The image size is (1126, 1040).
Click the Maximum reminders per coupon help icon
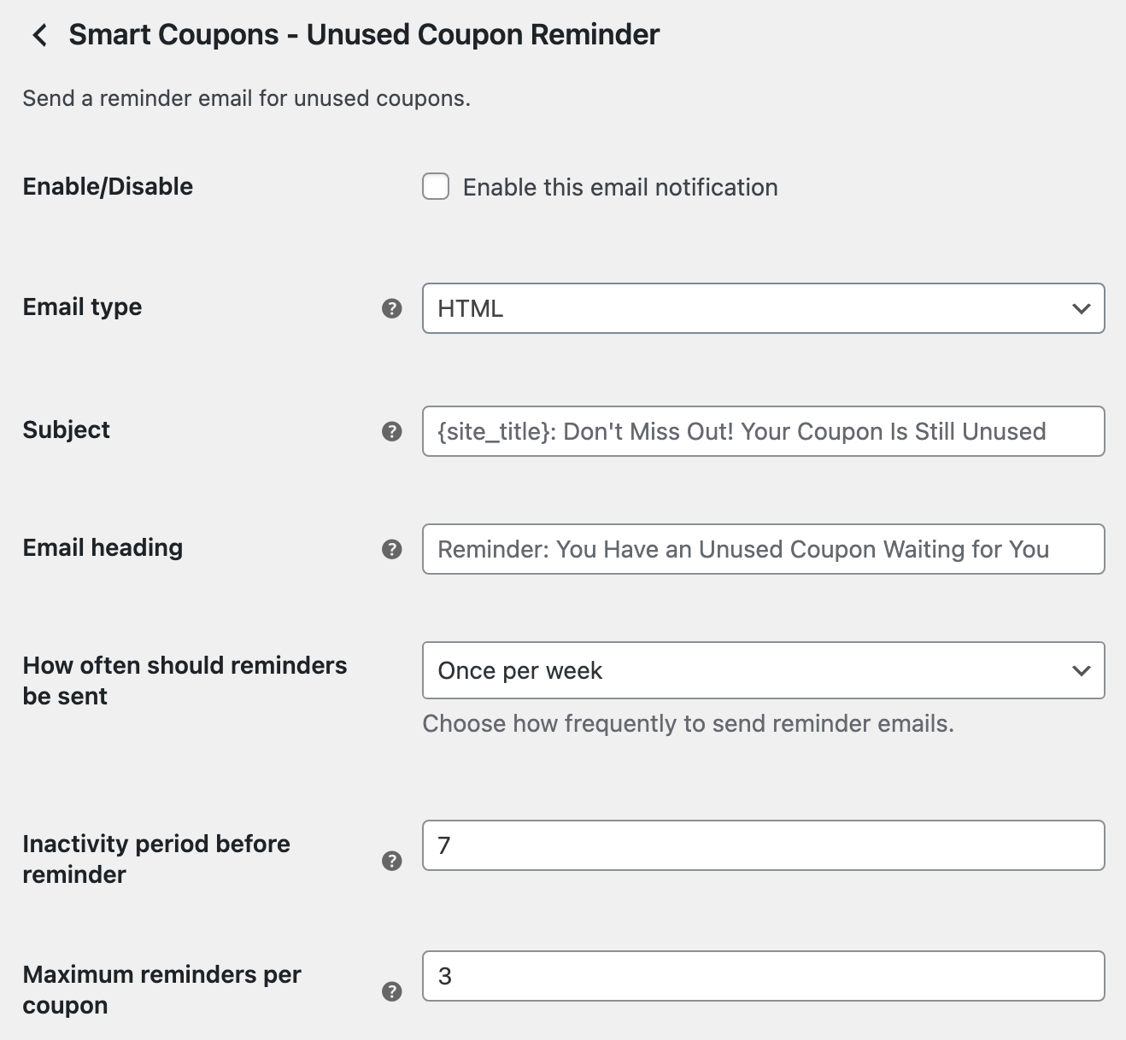pyautogui.click(x=392, y=990)
